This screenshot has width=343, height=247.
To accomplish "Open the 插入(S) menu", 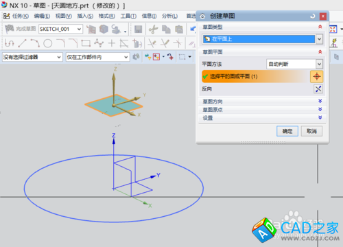I will click(x=85, y=16).
